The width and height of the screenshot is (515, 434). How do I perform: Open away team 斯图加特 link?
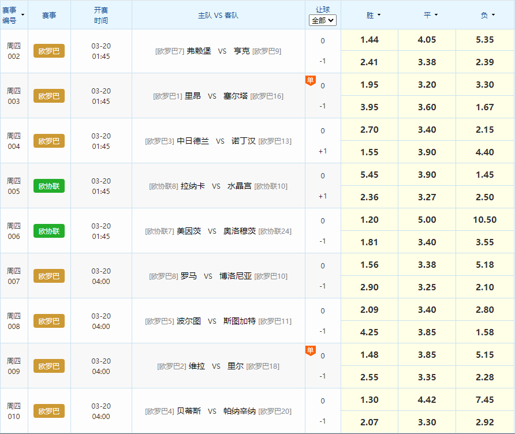(240, 321)
